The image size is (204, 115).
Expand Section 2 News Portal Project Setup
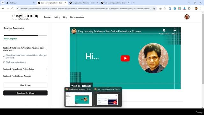tap(25, 69)
